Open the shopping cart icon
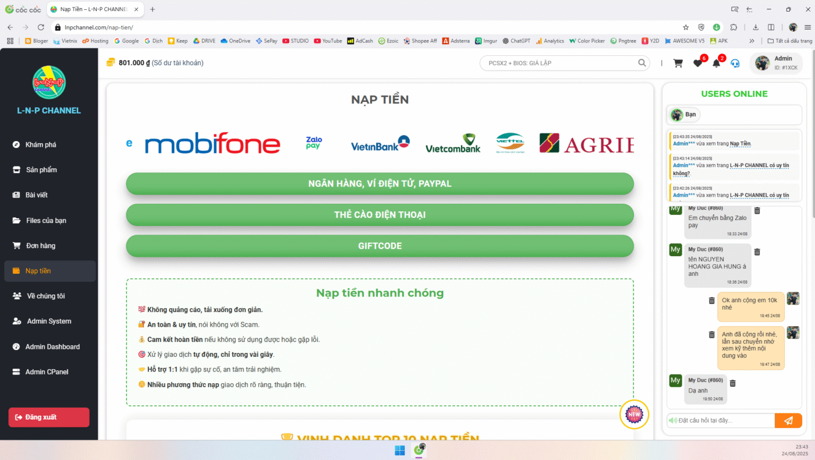Image resolution: width=815 pixels, height=460 pixels. tap(678, 63)
